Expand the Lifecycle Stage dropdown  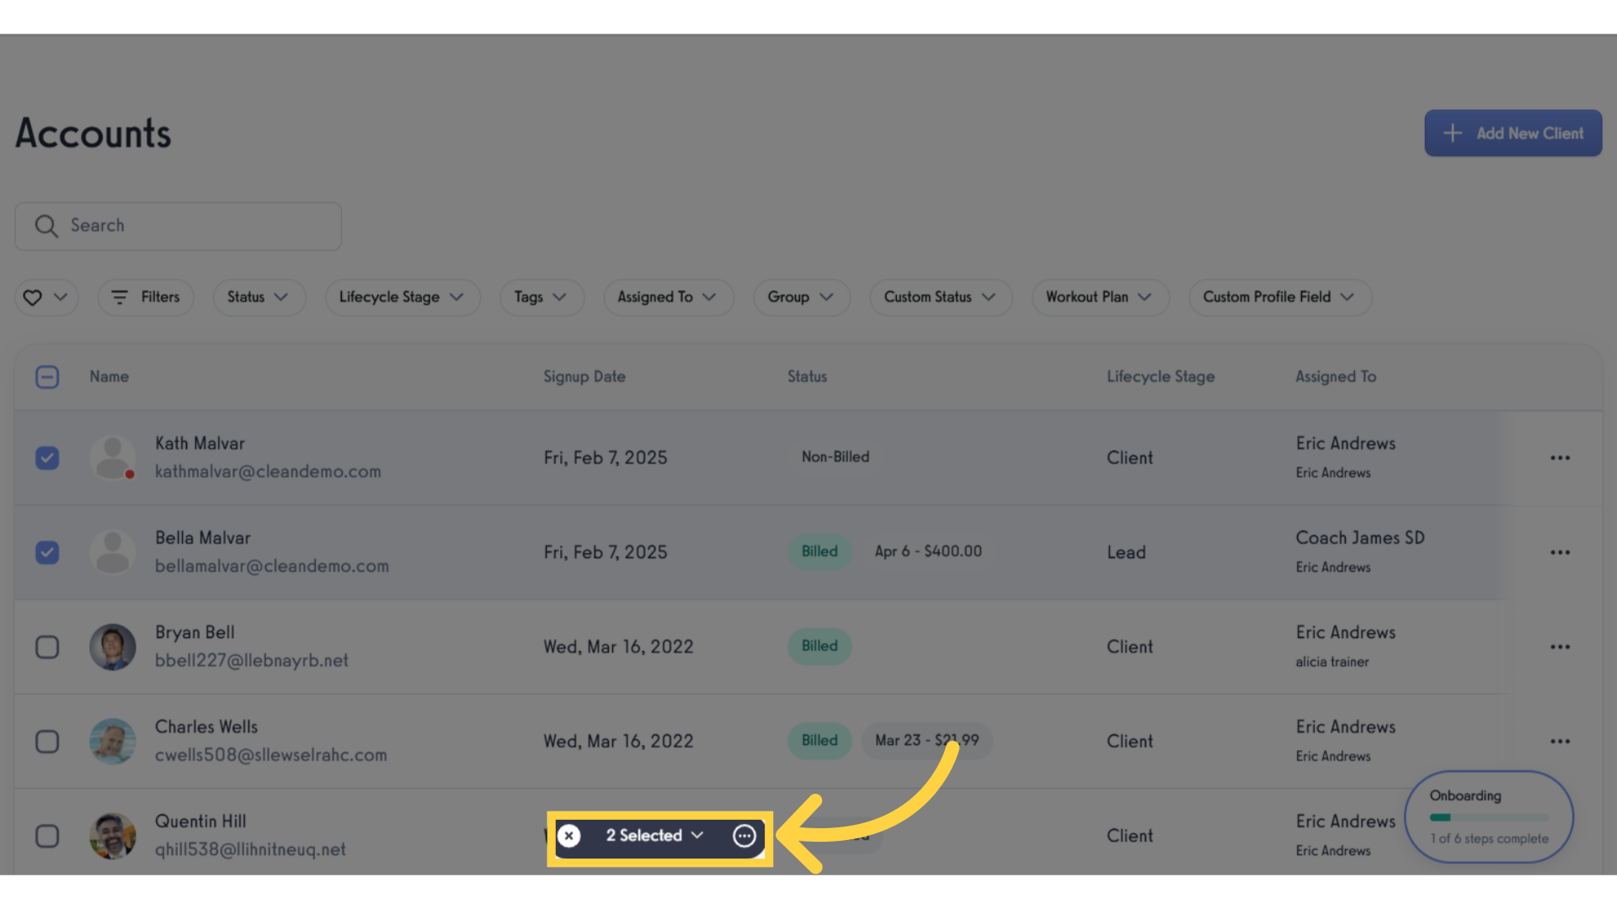403,297
